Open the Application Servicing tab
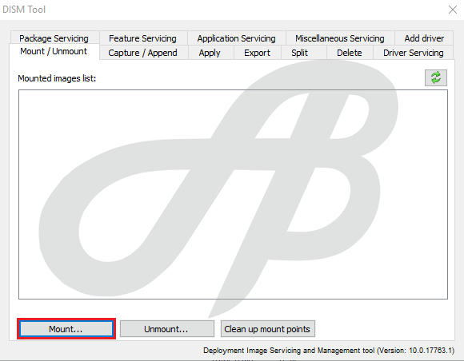464x361 pixels. coord(236,38)
